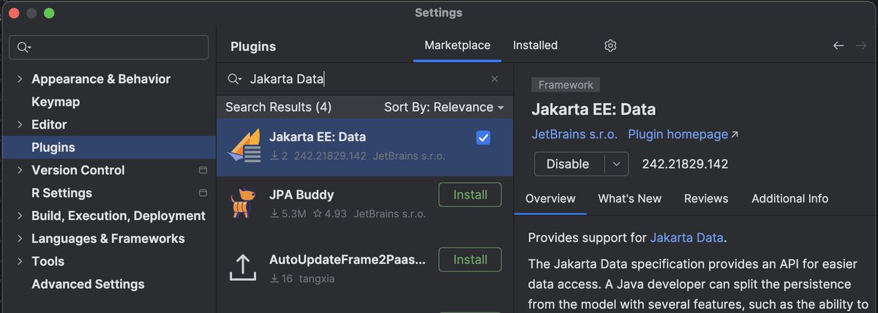Click the macOS green zoom window button
The height and width of the screenshot is (313, 878).
click(49, 13)
